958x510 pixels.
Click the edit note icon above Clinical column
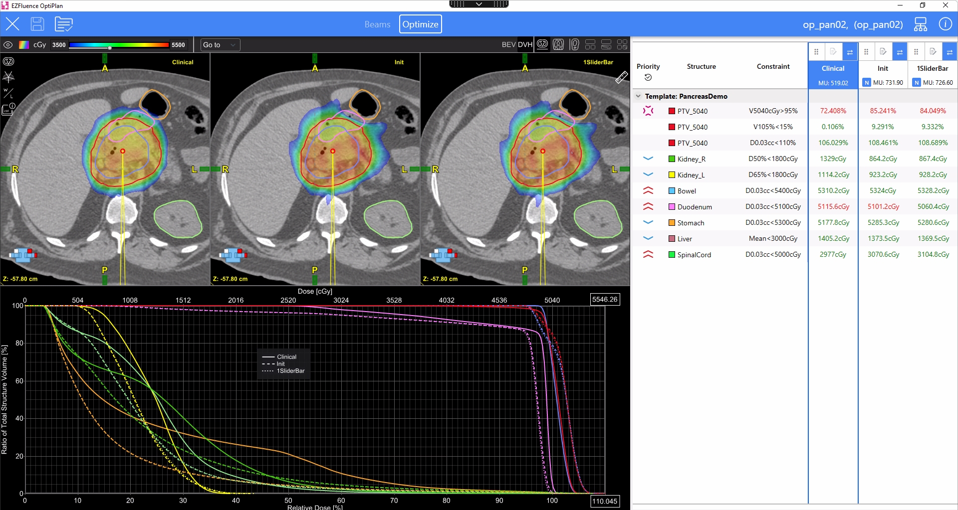click(x=833, y=52)
